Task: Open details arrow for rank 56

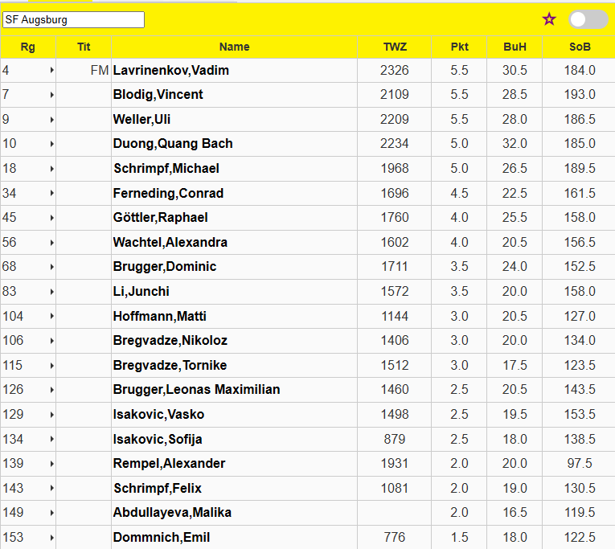Action: pyautogui.click(x=51, y=243)
